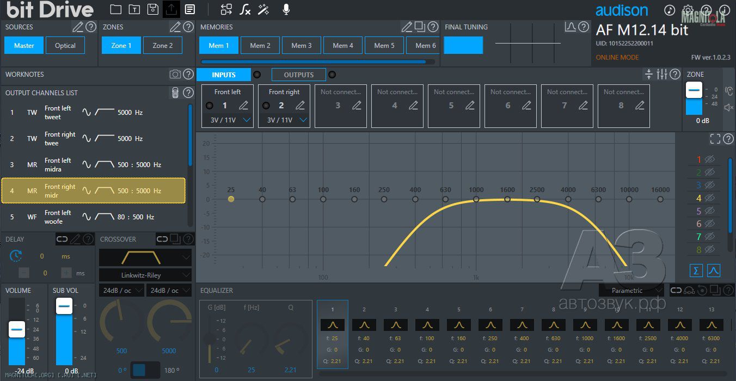
Task: Click the microphone icon in toolbar
Action: (x=286, y=9)
